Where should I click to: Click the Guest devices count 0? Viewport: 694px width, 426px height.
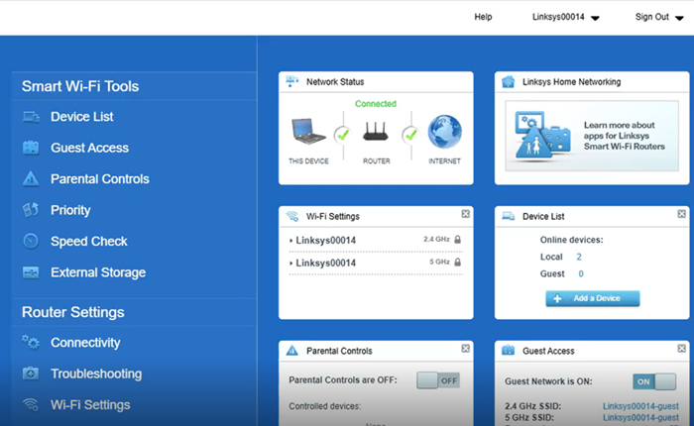581,273
